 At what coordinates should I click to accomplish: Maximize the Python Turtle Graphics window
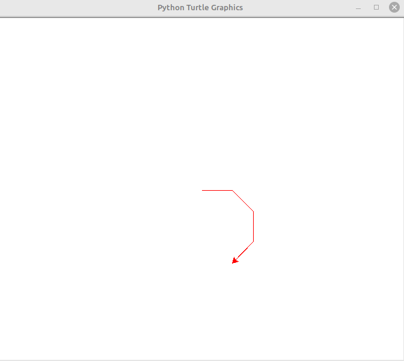click(376, 7)
